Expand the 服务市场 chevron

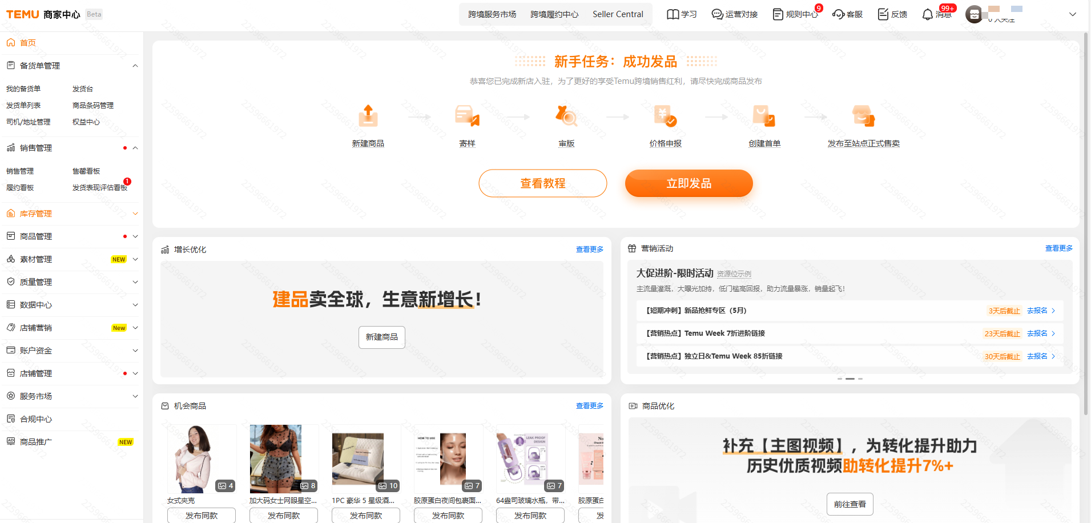coord(135,396)
